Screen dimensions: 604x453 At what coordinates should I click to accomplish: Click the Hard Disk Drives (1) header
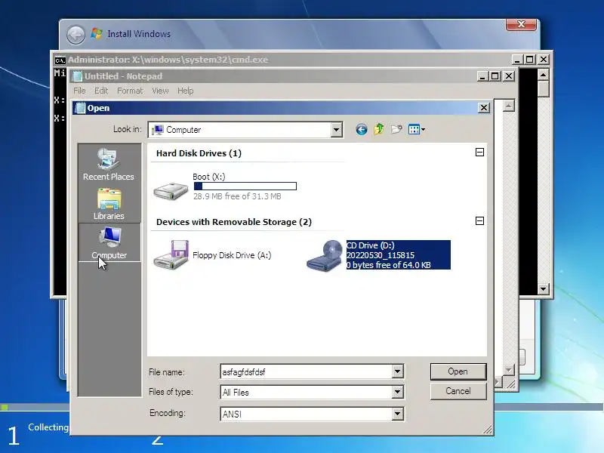(199, 153)
